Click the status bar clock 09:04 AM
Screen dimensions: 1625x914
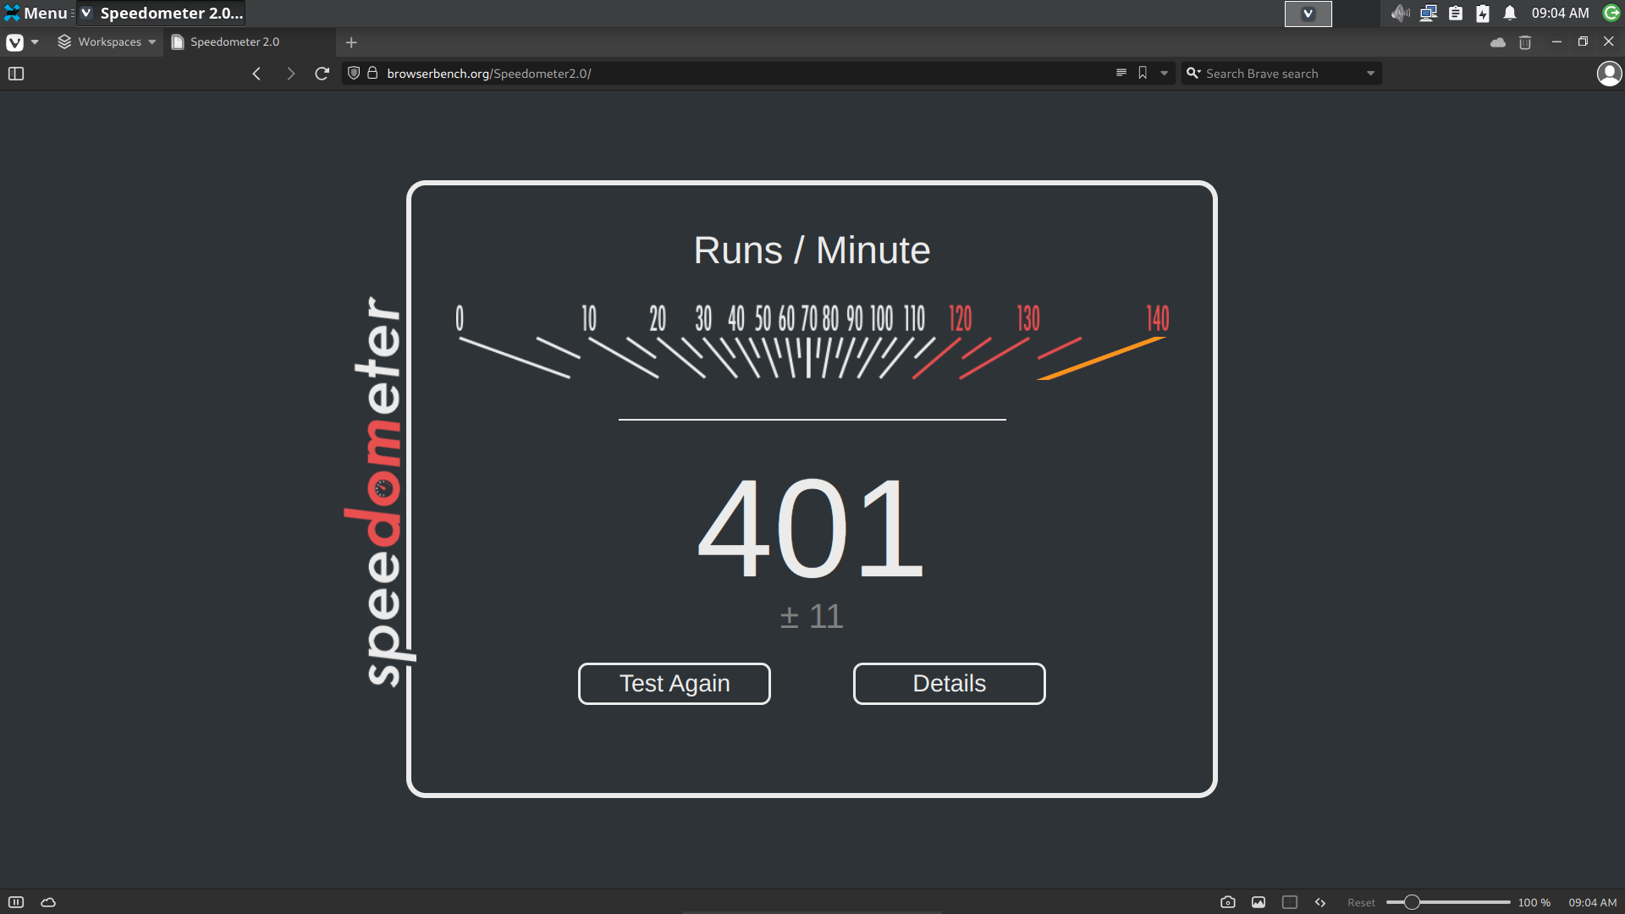tap(1593, 903)
